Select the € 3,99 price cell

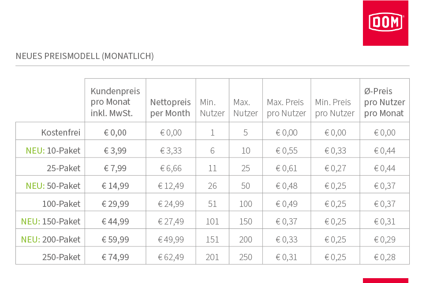115,151
